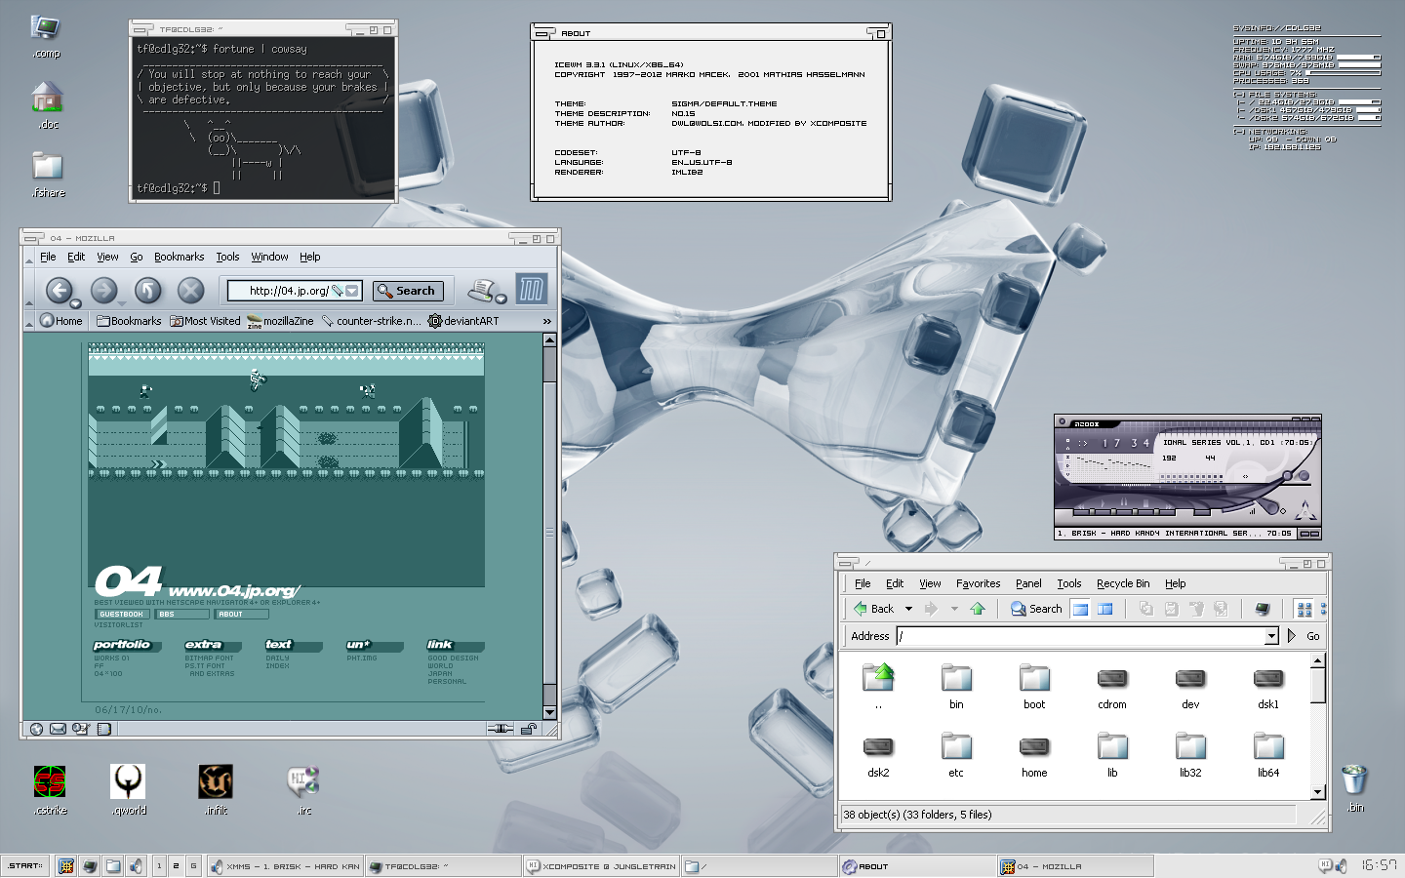
Task: Switch to workspace 1 in the taskbar
Action: click(159, 865)
